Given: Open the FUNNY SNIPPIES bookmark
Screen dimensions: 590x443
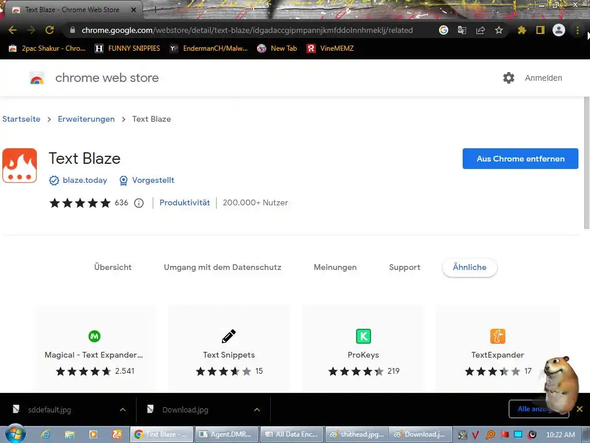Looking at the screenshot, I should [x=127, y=48].
